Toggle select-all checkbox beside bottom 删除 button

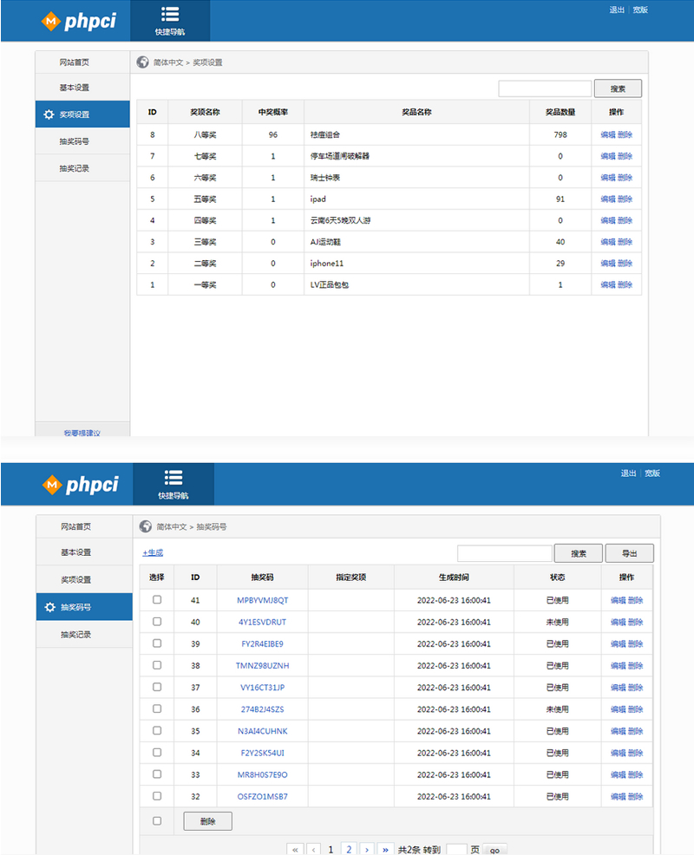click(157, 820)
